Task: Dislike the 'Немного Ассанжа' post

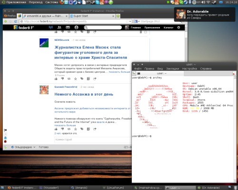Action: click(62, 129)
